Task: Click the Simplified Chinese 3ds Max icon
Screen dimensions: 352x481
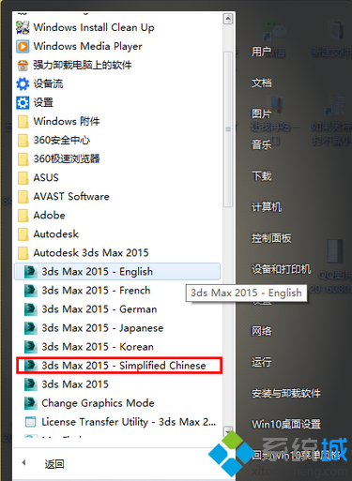Action: (31, 366)
